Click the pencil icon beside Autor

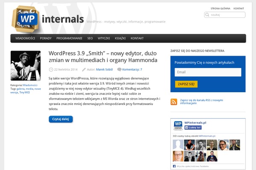84,70
